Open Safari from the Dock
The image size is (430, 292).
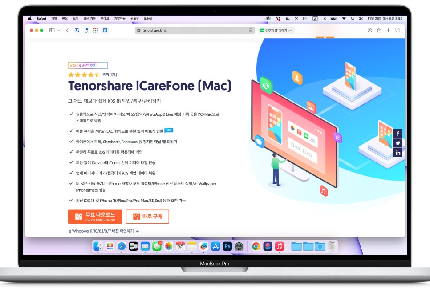[122, 246]
